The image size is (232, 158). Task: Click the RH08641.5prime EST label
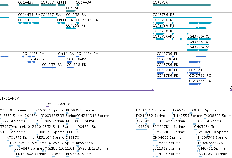[x=50, y=132]
